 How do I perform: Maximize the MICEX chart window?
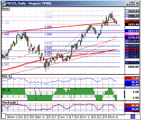(x=132, y=3)
